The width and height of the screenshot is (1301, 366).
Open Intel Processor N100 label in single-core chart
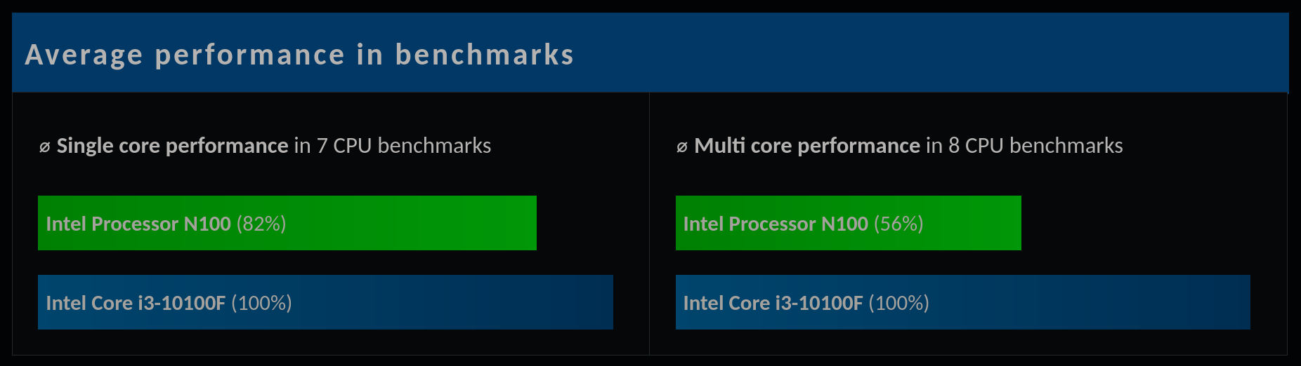pyautogui.click(x=138, y=224)
